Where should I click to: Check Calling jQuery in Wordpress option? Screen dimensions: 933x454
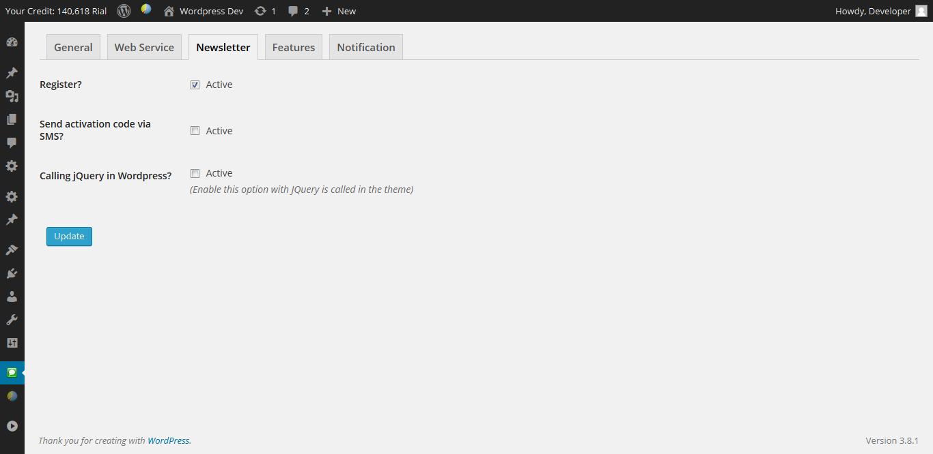click(x=195, y=173)
